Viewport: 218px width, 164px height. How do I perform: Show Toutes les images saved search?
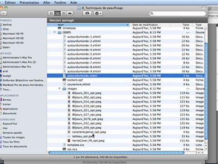14,137
